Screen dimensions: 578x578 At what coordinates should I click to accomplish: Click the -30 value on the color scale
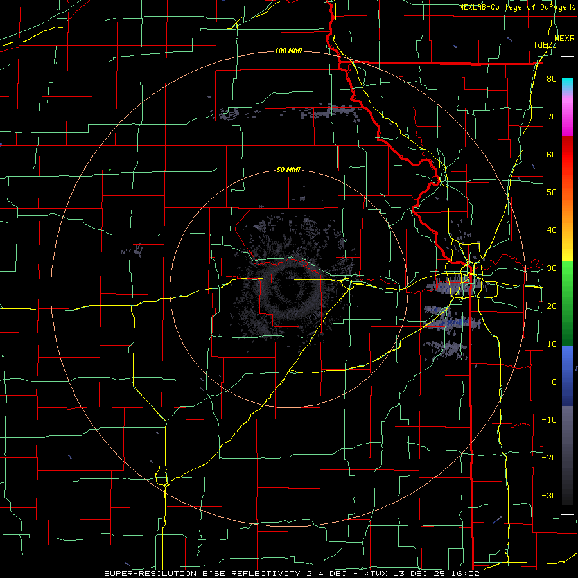coord(549,496)
